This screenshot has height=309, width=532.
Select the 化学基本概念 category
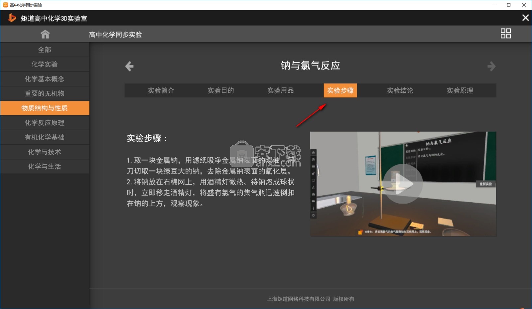pos(45,79)
